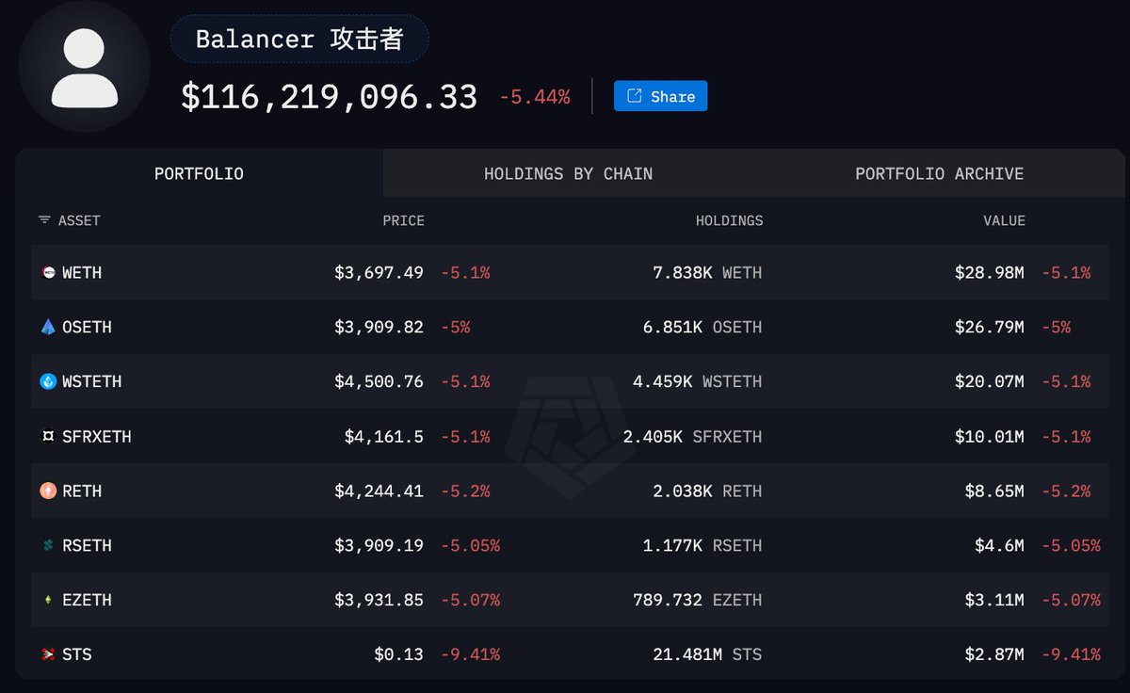Click the SFRXETH token icon

click(48, 437)
